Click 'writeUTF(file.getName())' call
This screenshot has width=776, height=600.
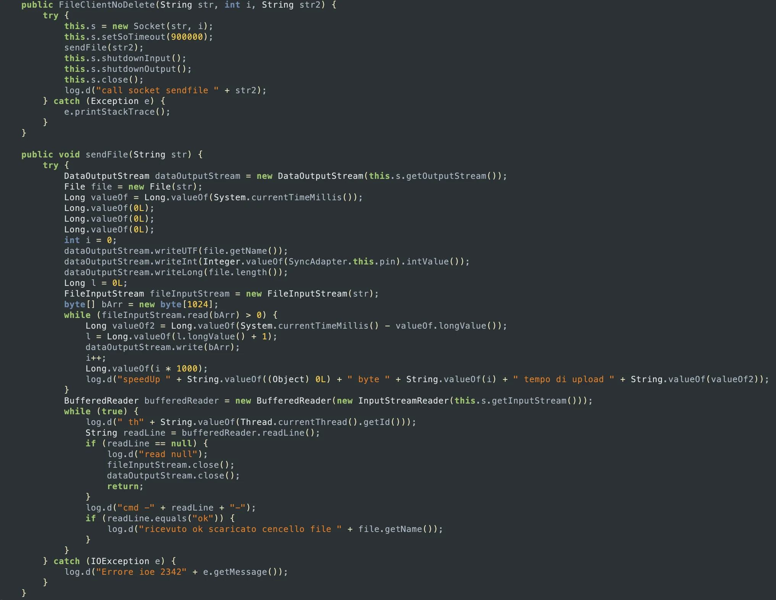coord(218,251)
